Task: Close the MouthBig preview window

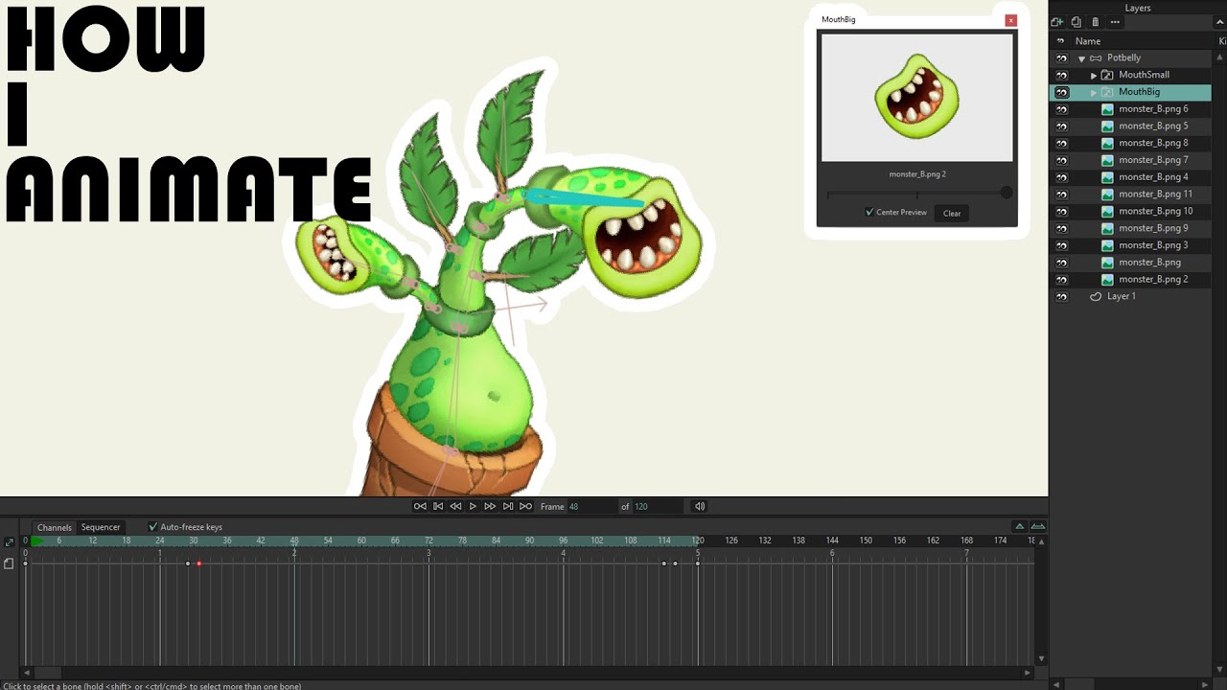Action: point(1010,20)
